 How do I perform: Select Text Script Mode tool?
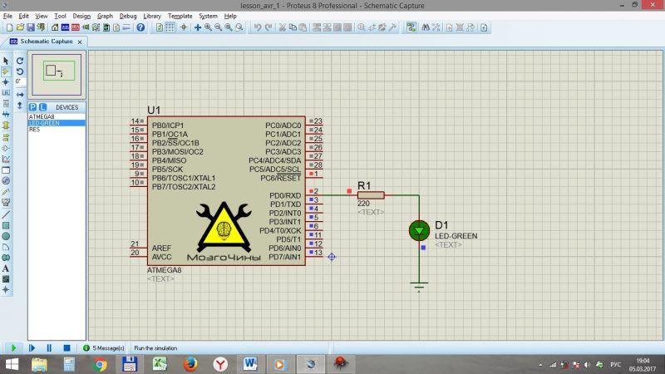pos(6,103)
